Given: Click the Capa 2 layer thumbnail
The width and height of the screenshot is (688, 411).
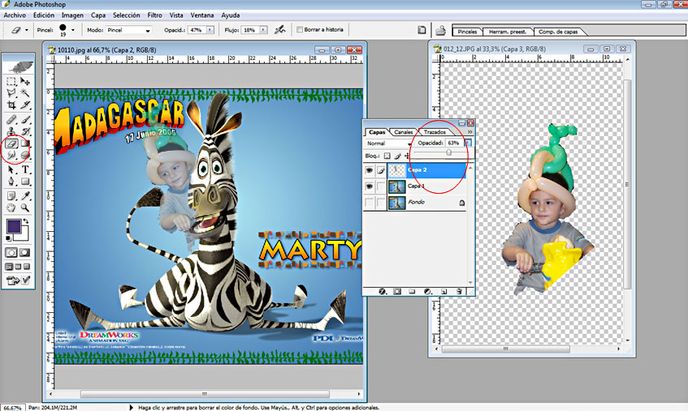Looking at the screenshot, I should coord(397,170).
